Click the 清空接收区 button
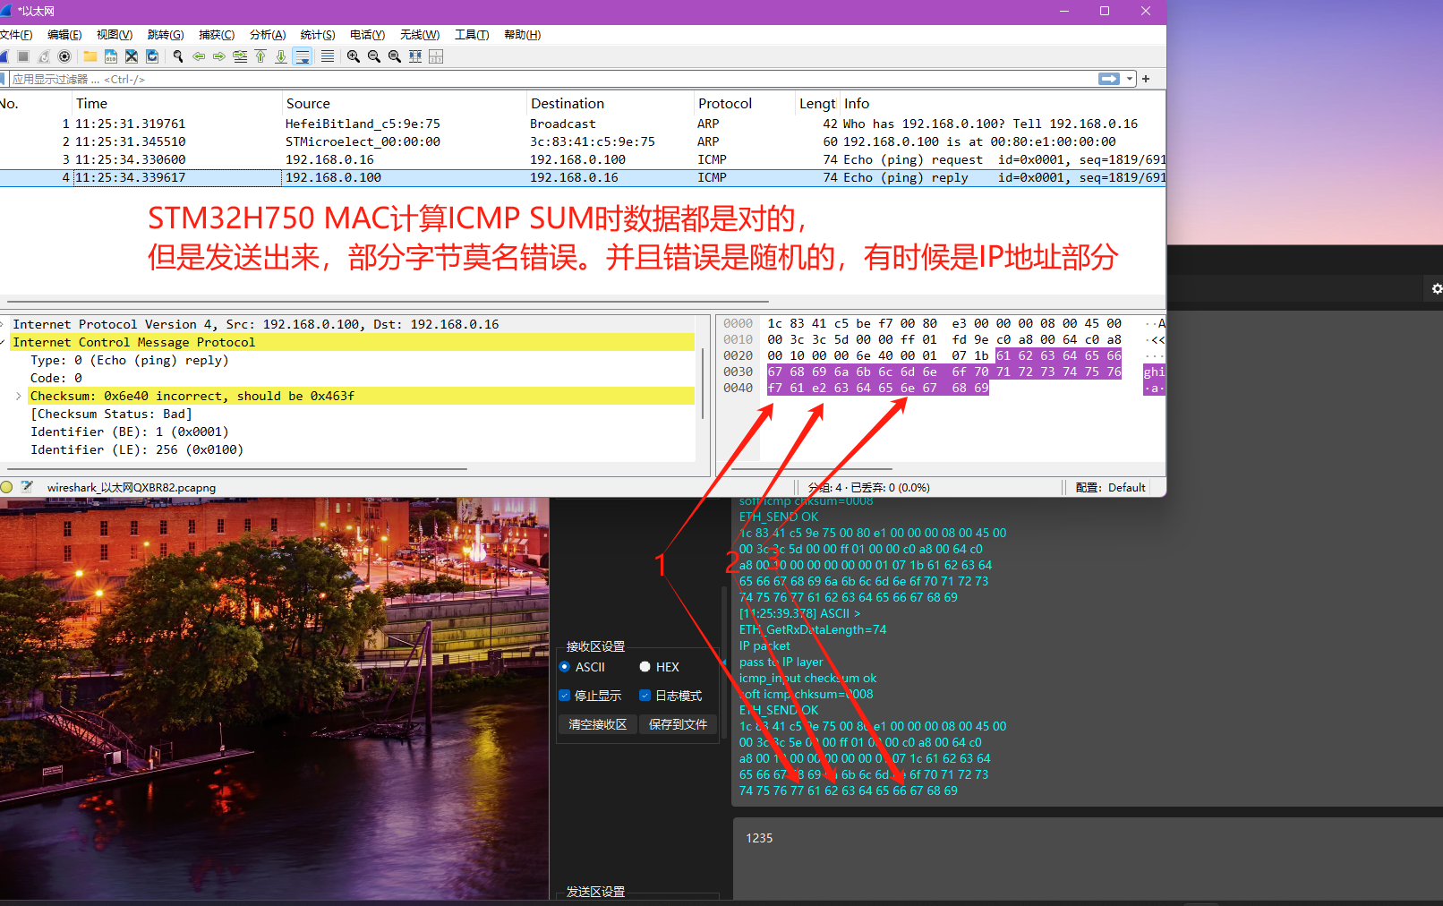Screen dimensions: 1443x906 [x=598, y=724]
